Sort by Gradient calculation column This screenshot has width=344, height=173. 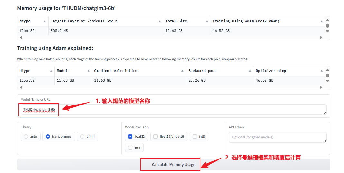pyautogui.click(x=182, y=71)
